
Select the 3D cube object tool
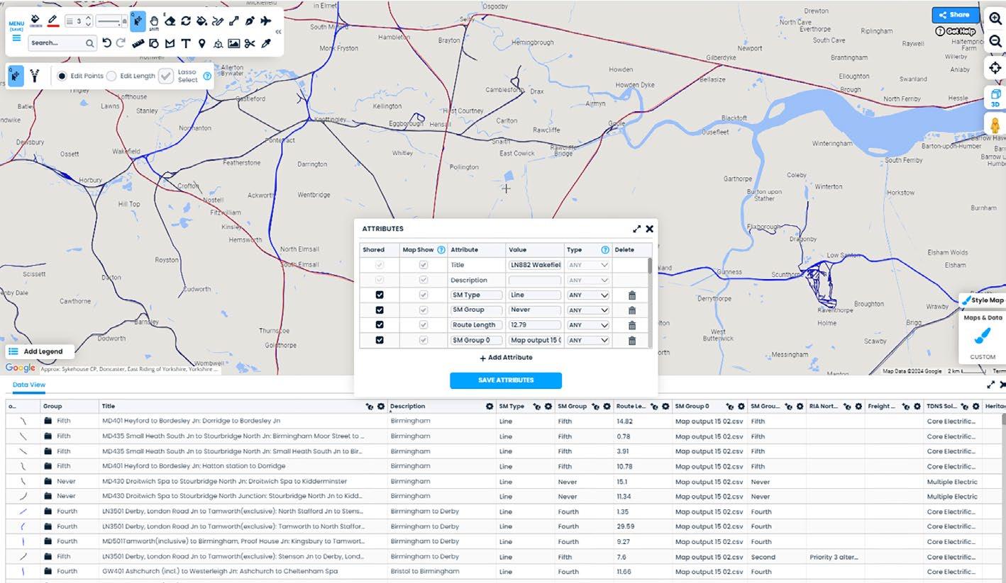(x=218, y=43)
